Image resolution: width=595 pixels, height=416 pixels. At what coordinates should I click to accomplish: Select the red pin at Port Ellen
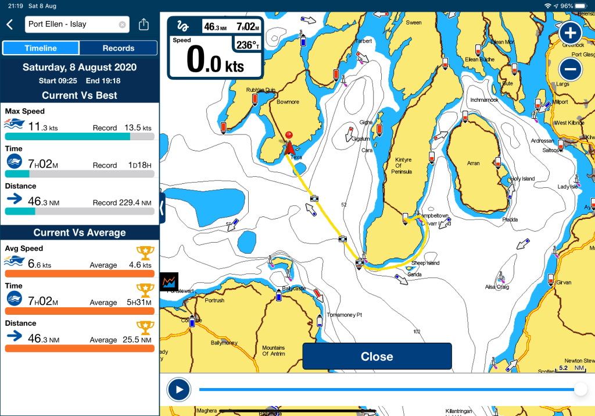(289, 135)
